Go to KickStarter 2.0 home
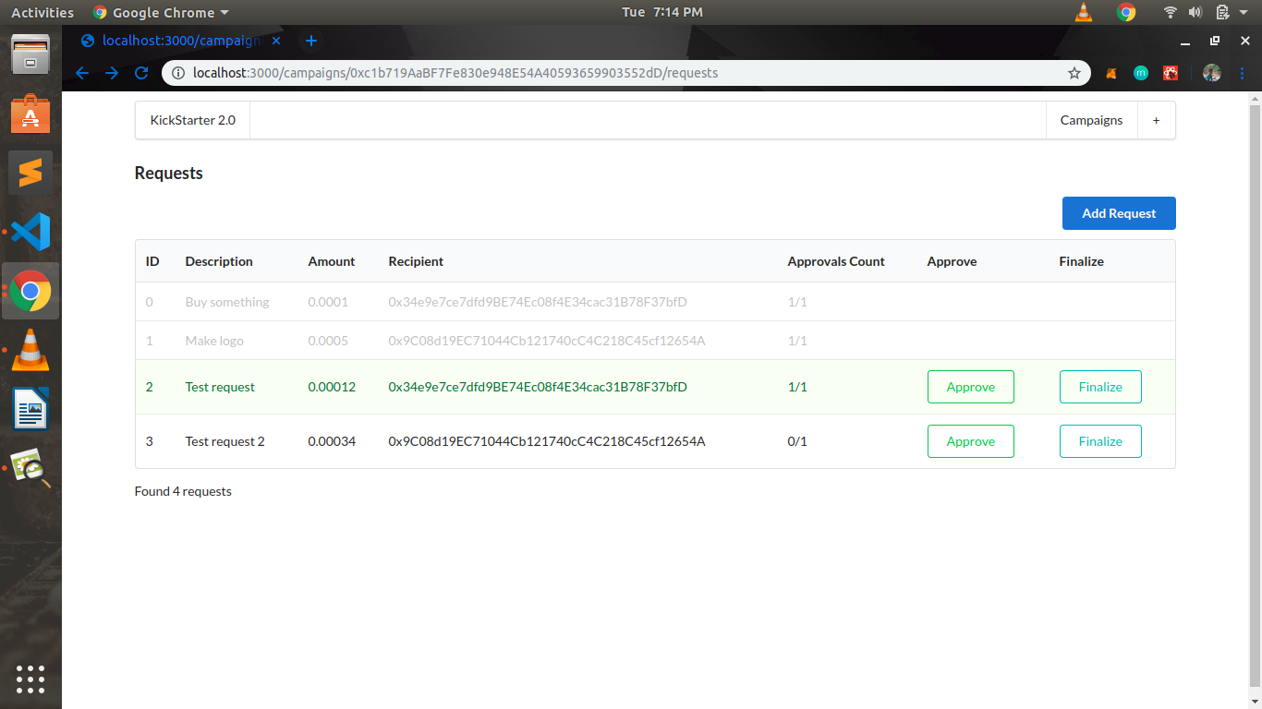The image size is (1262, 709). coord(192,120)
